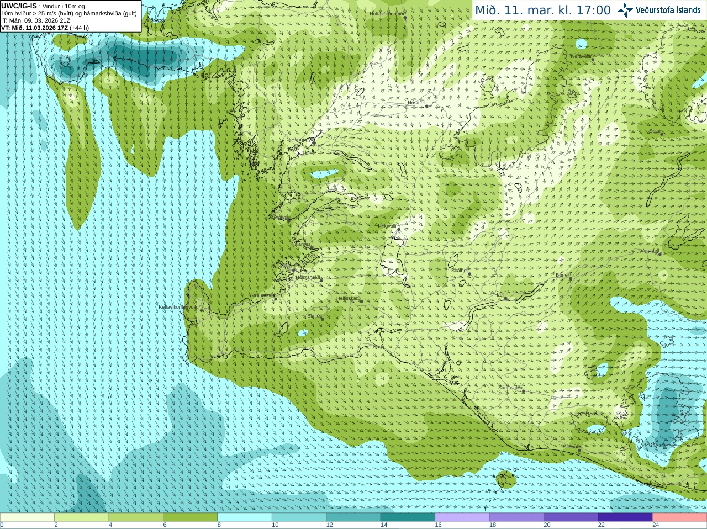Click the '10m hviður > 25 m/s' legend description line
Screen dimensions: 707x529
click(69, 13)
